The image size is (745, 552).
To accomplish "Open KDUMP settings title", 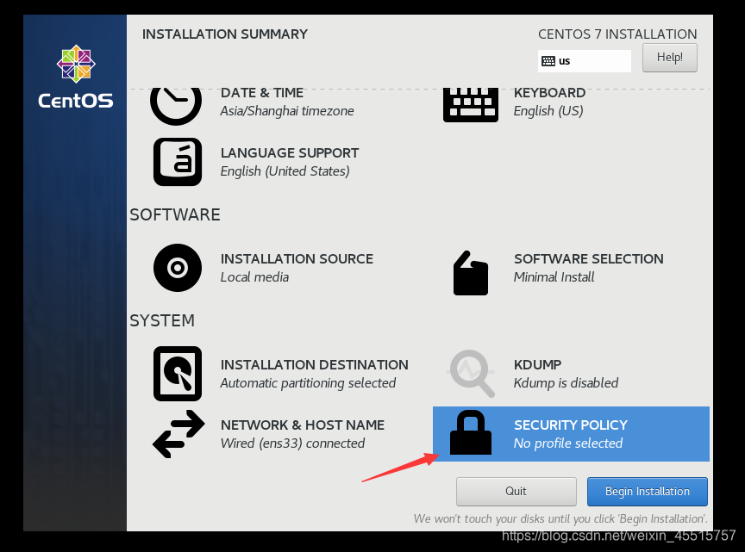I will click(x=537, y=364).
